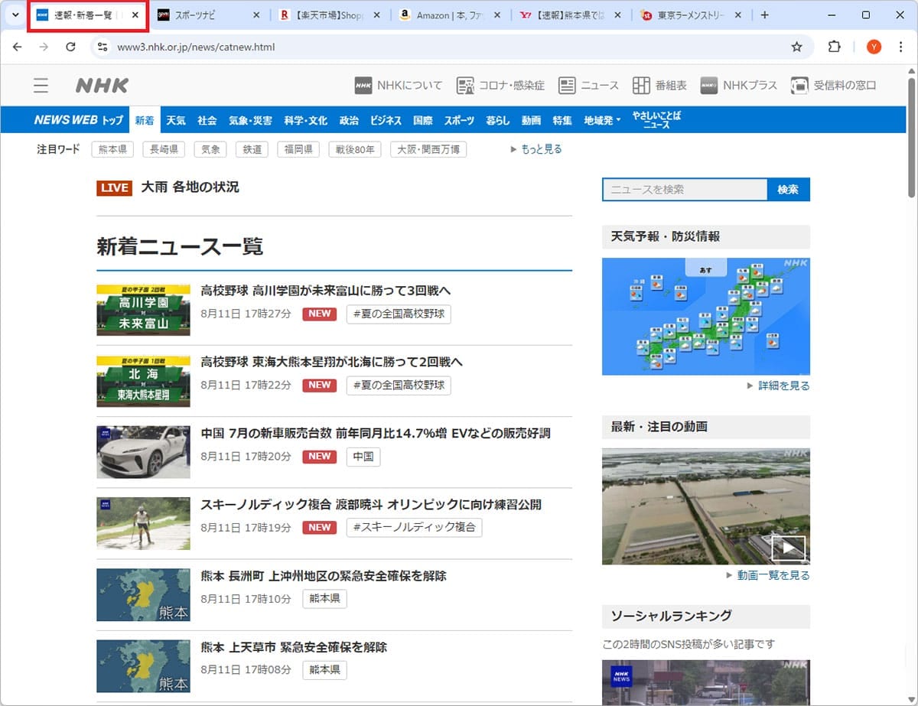Click the 中国 tag

pos(363,457)
